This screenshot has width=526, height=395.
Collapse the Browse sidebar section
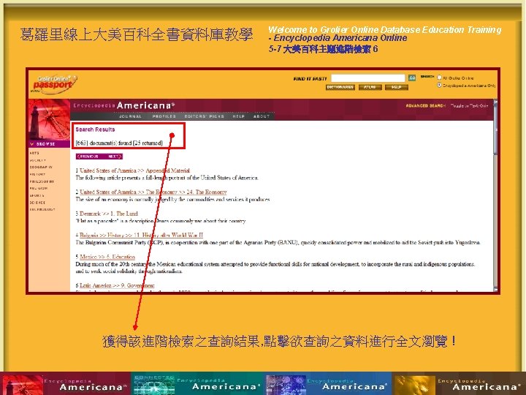coord(50,144)
